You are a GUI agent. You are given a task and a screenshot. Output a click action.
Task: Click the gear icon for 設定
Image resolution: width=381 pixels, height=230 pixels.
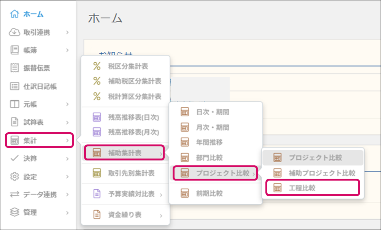(14, 176)
